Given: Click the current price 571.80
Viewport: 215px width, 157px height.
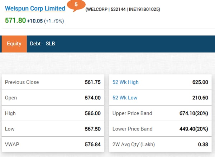Looking at the screenshot, I should [x=15, y=21].
